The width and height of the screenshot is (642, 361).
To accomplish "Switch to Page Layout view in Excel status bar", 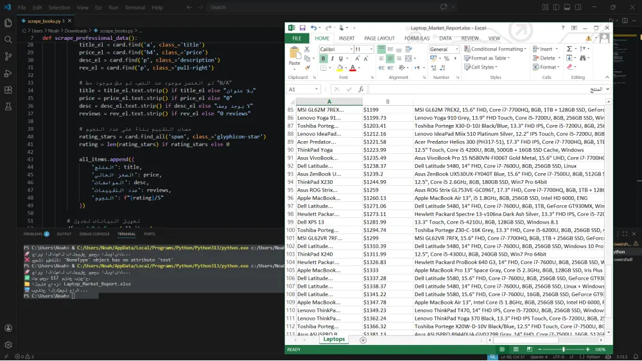I will point(516,349).
